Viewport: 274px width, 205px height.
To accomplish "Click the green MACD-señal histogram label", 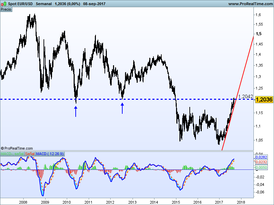I will coord(12,154).
